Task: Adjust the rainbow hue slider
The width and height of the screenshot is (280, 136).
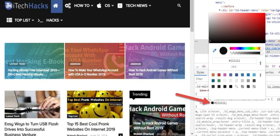Action: (x=246, y=48)
